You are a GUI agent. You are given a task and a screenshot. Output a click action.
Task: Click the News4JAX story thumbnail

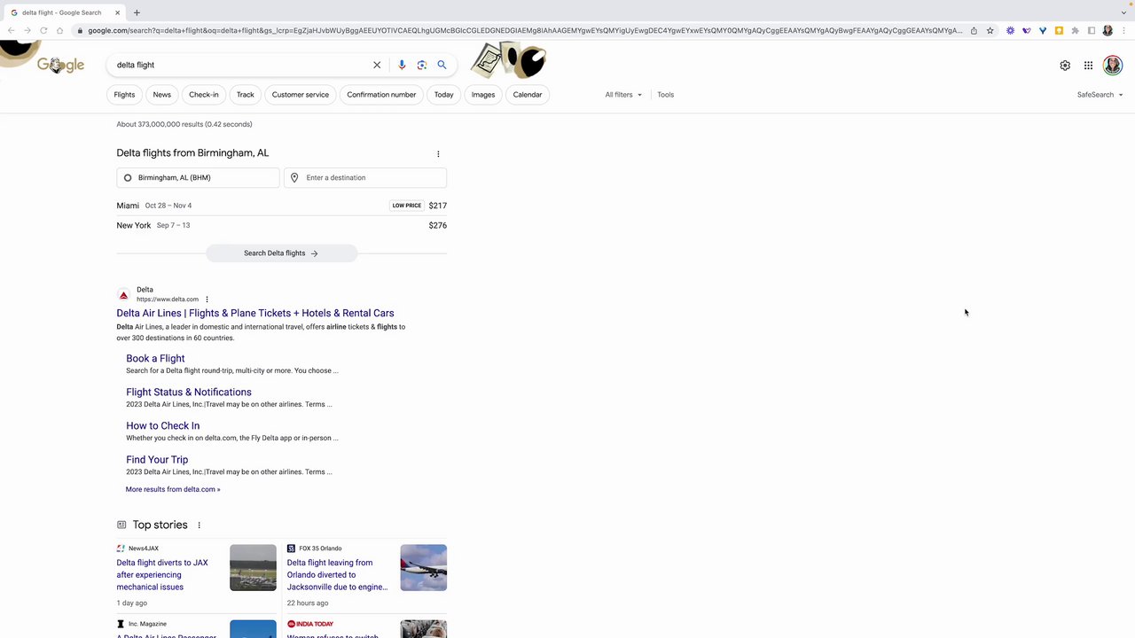pyautogui.click(x=253, y=568)
